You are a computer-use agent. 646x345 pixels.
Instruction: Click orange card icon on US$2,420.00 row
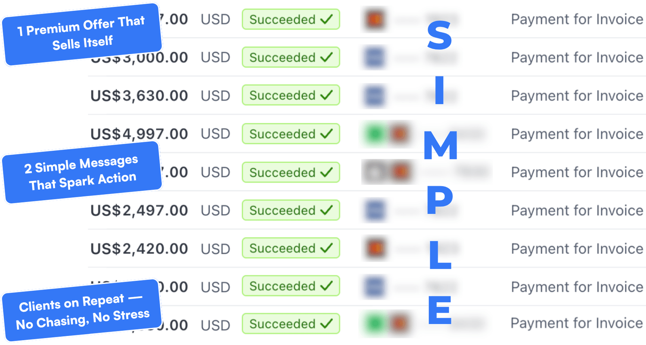[373, 249]
